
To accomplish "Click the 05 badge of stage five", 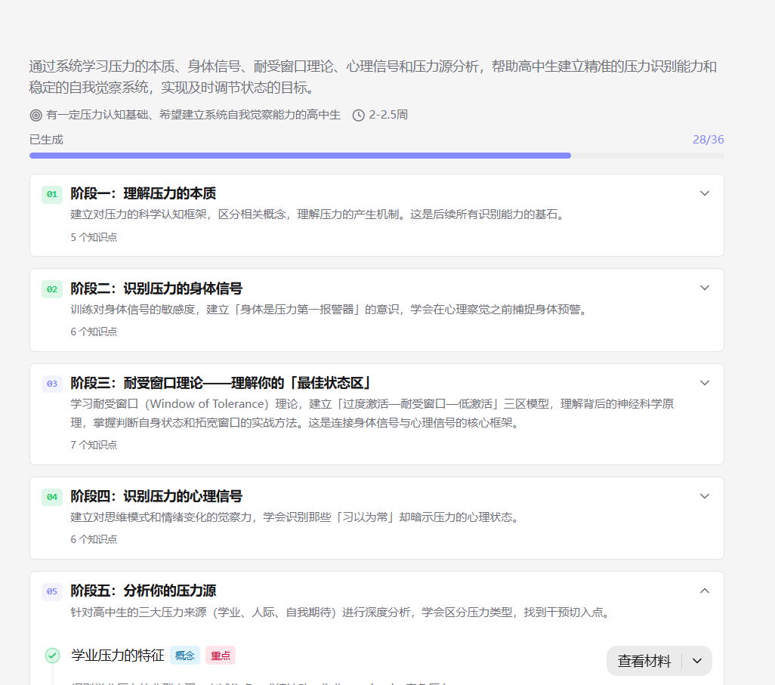I will pos(52,591).
